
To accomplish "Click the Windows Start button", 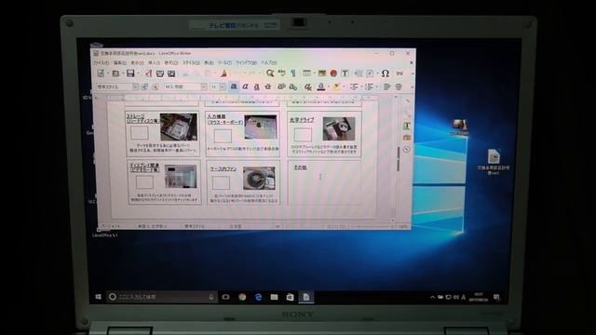I will coord(98,297).
